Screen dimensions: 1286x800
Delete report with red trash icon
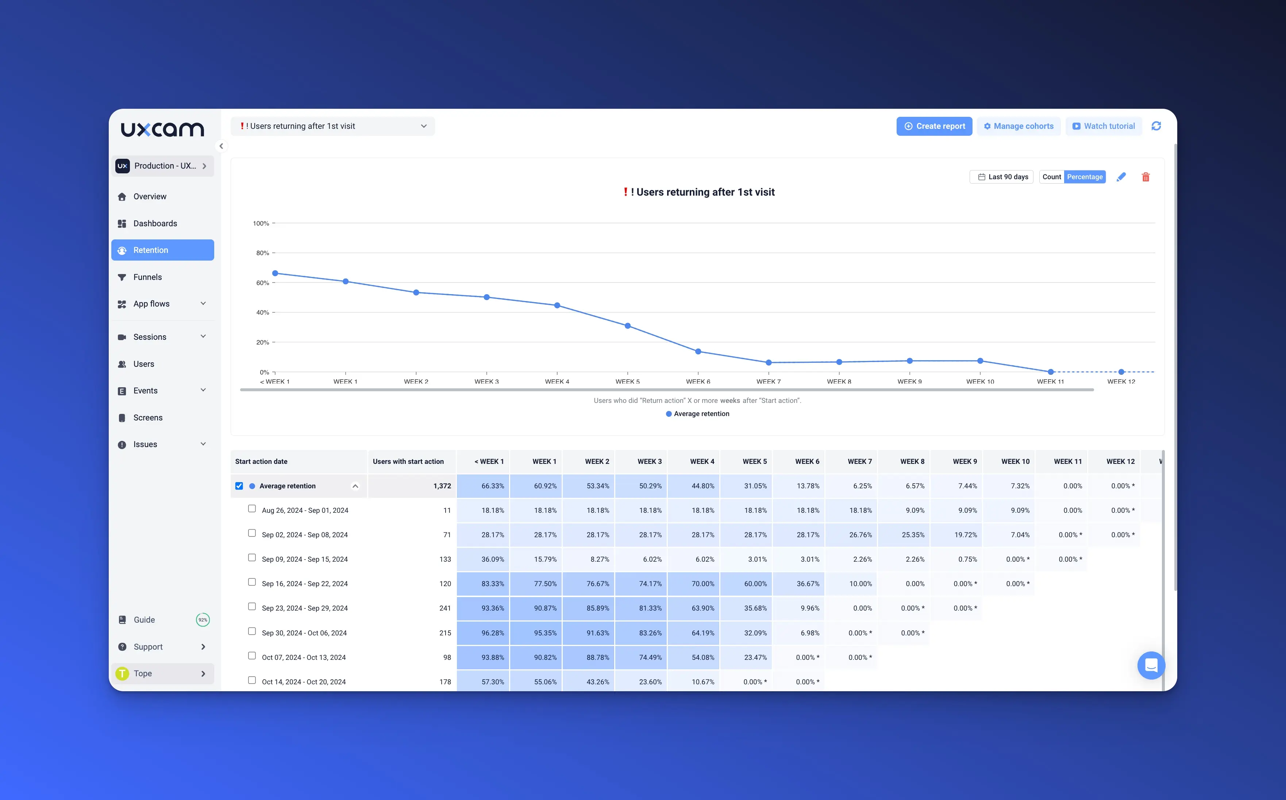[1145, 177]
